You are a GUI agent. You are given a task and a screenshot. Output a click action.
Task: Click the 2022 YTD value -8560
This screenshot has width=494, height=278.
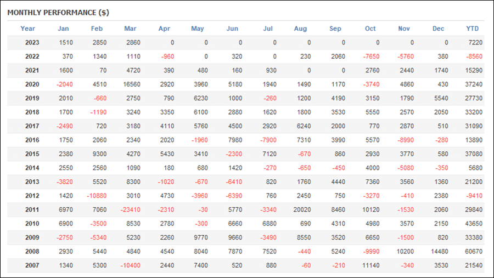click(474, 56)
